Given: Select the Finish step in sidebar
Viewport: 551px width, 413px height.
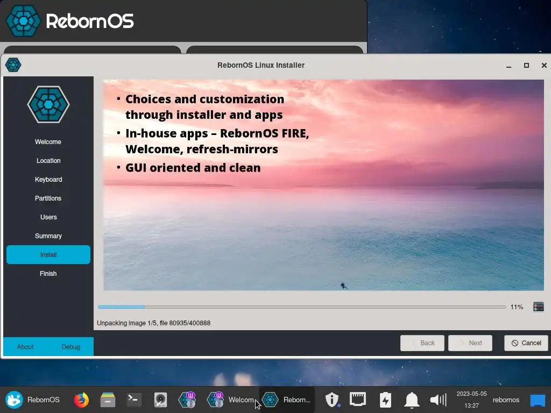Looking at the screenshot, I should [x=48, y=274].
